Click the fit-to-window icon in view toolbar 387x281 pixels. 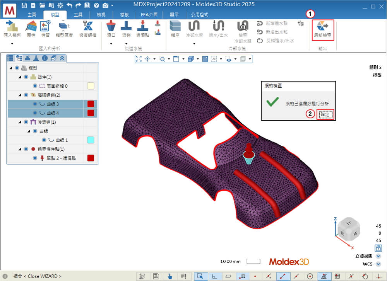click(139, 59)
